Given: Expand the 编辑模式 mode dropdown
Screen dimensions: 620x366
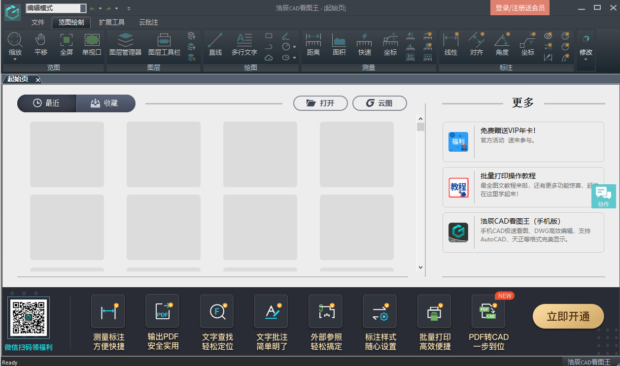Looking at the screenshot, I should 82,8.
